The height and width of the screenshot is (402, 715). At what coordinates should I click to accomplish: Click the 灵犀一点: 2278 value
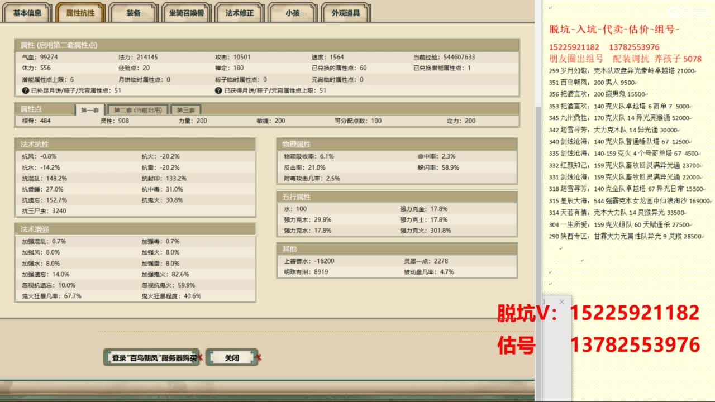click(x=426, y=261)
